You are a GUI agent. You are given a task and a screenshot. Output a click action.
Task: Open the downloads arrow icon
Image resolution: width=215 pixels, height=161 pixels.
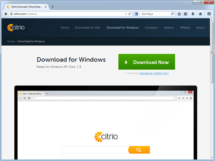[193, 14]
